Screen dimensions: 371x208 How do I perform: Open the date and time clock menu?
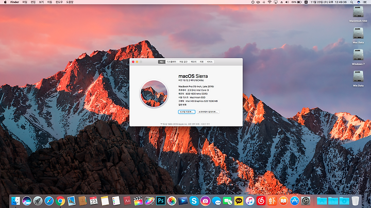point(329,2)
